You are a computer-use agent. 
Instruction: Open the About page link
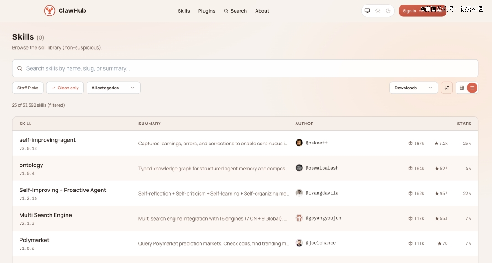(262, 11)
